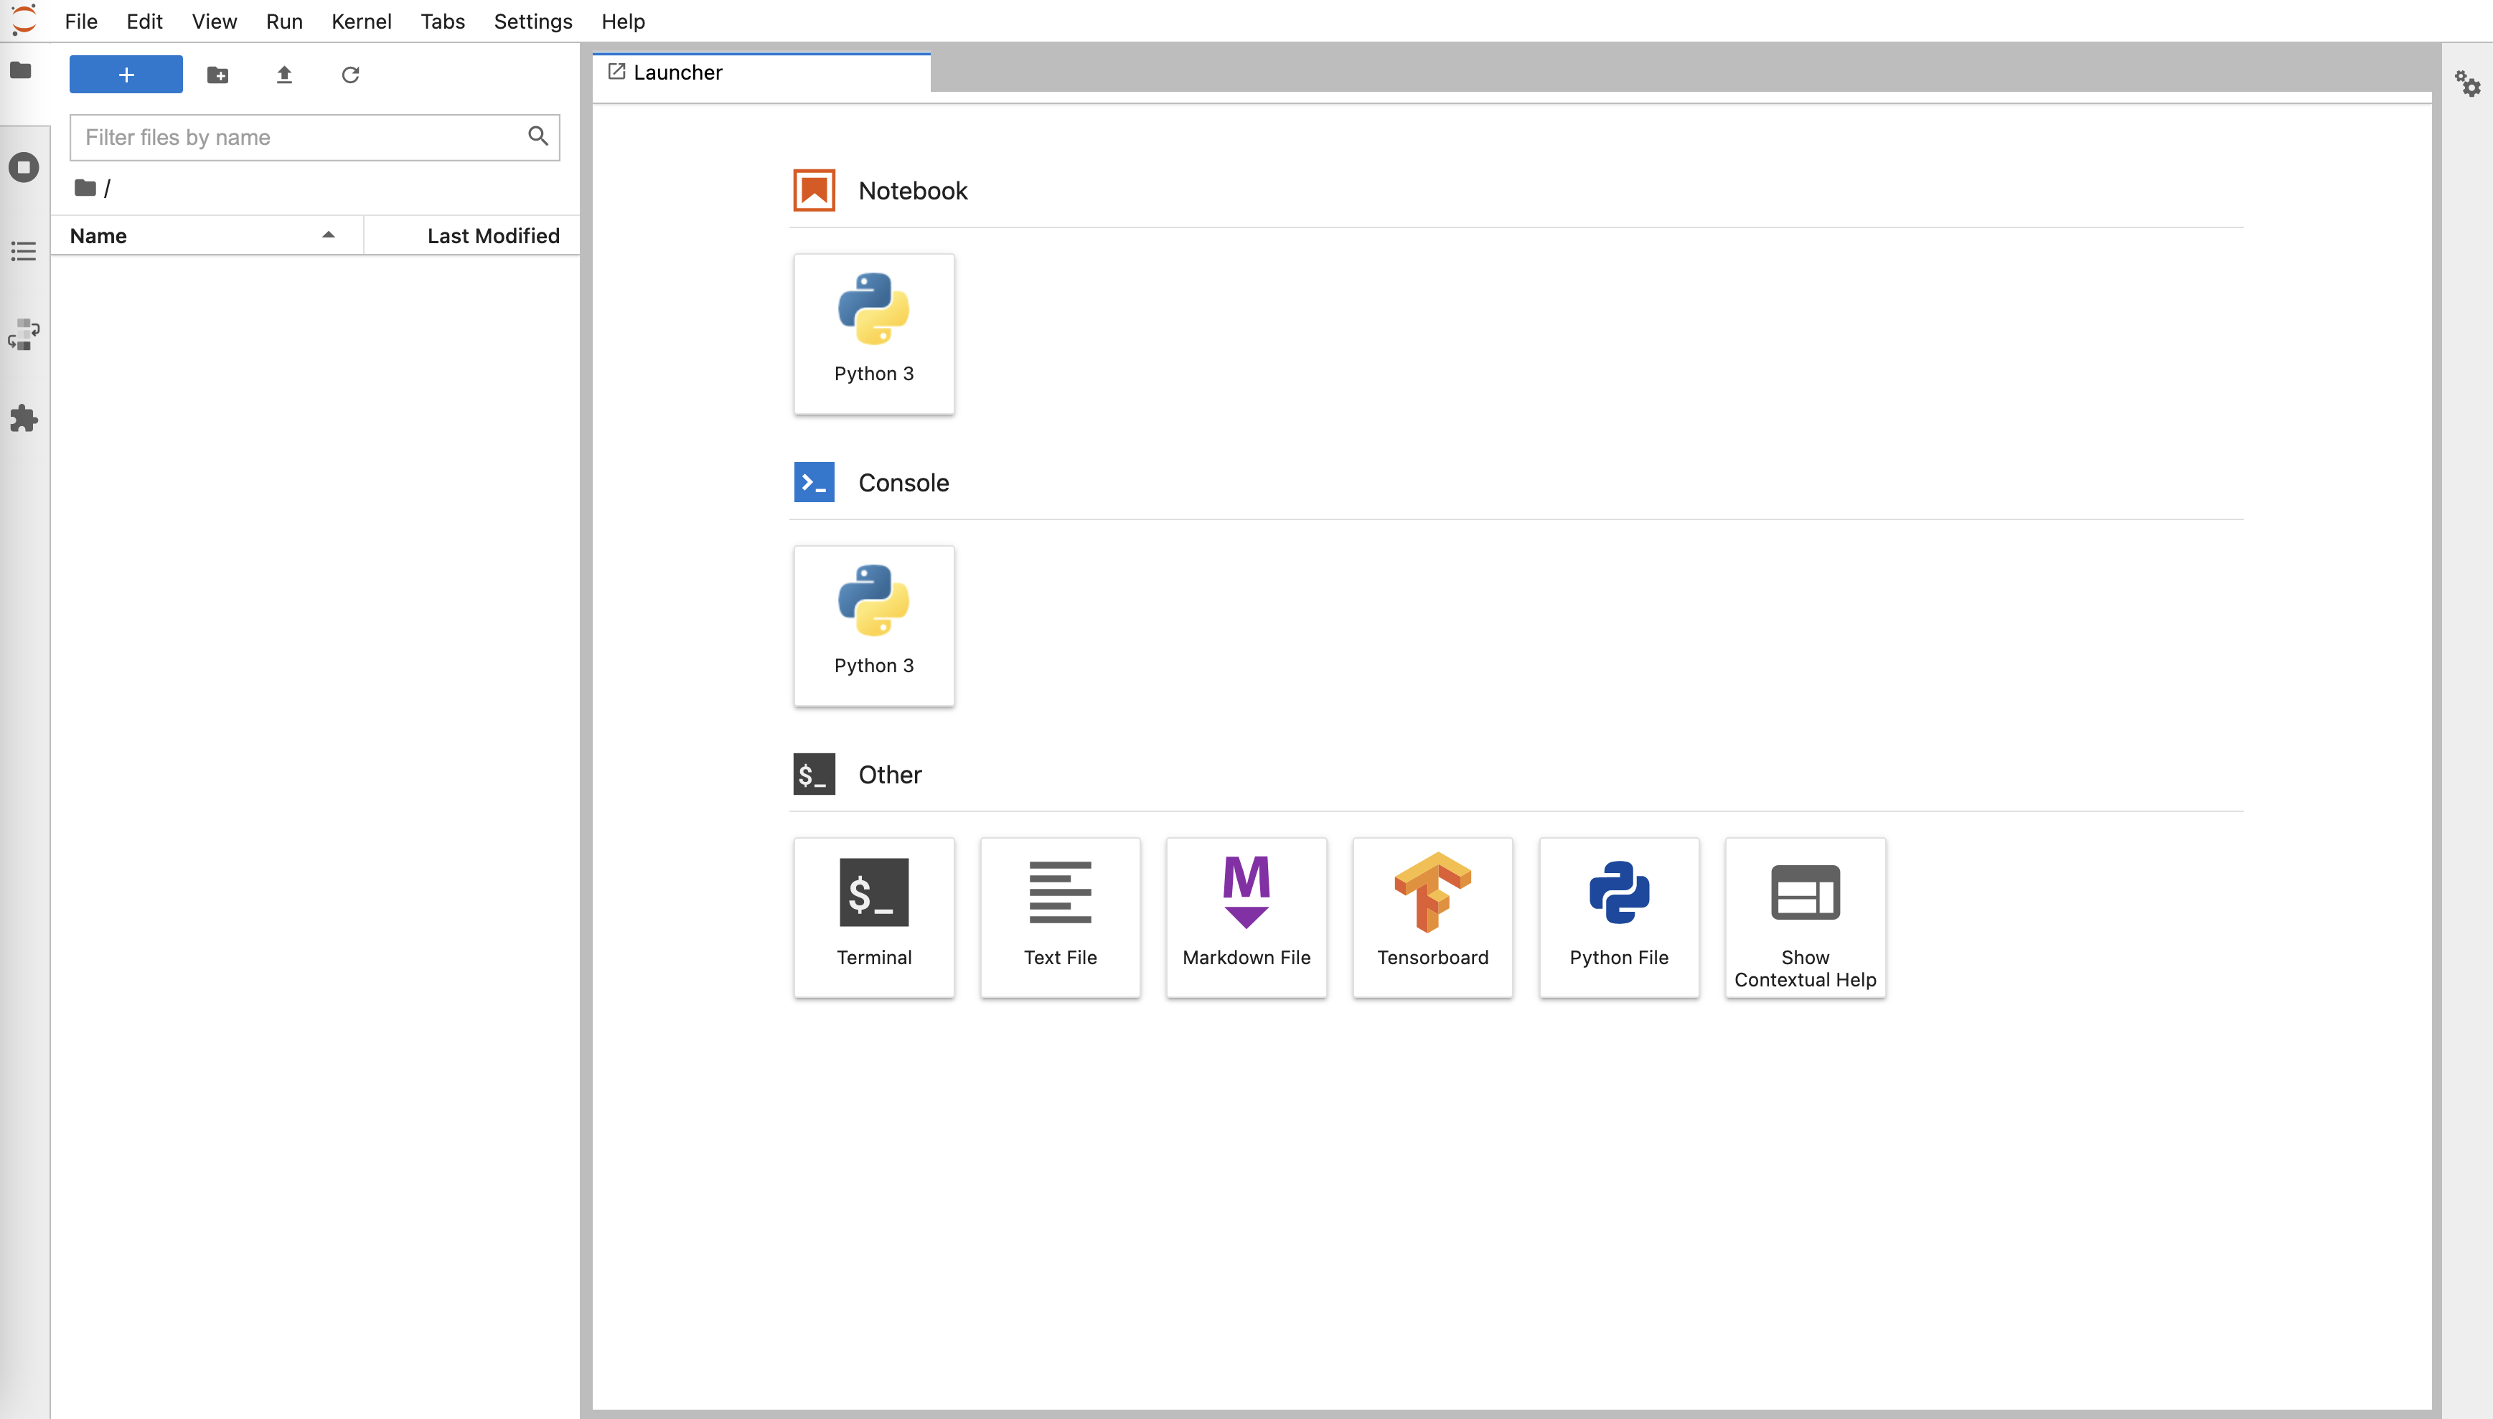Create a new Text File
Viewport: 2493px width, 1419px height.
tap(1061, 917)
